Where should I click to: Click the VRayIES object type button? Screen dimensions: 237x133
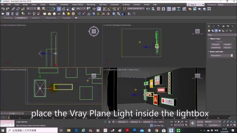(x=227, y=45)
